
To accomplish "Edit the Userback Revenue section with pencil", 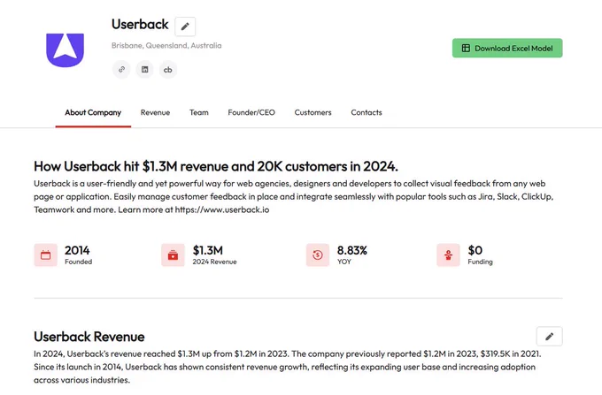I will 550,337.
